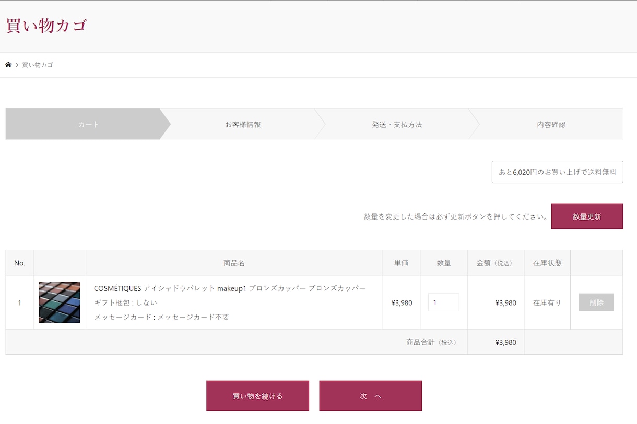Click the 商品名 column header
Image resolution: width=637 pixels, height=424 pixels.
pos(234,263)
